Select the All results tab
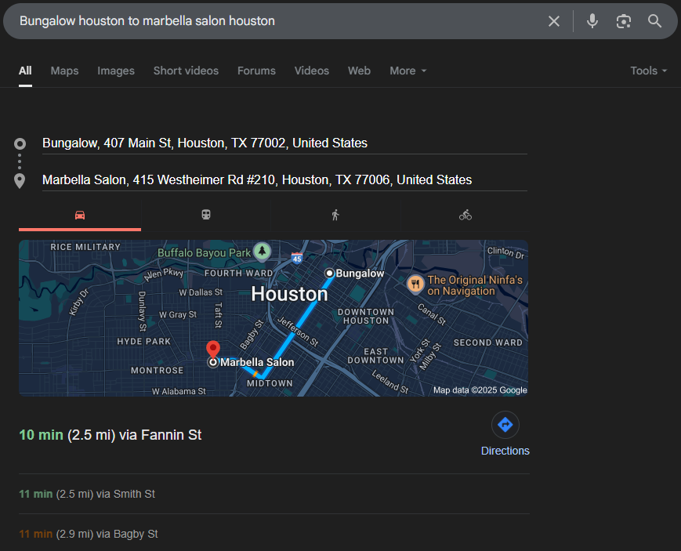681x551 pixels. click(x=25, y=71)
